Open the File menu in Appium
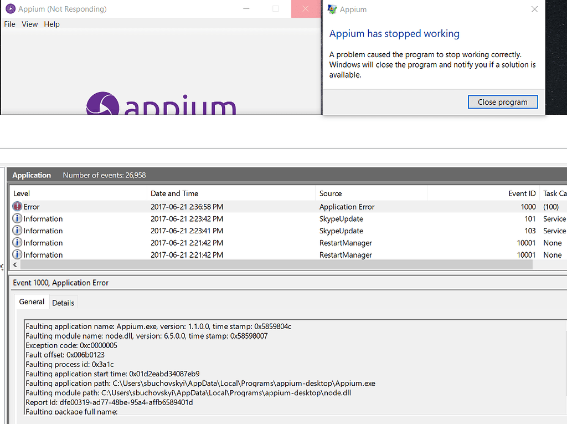Viewport: 567px width, 424px height. [x=10, y=24]
